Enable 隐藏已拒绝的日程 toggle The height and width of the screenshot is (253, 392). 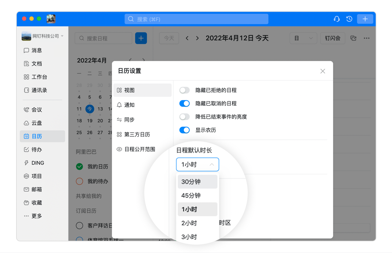pyautogui.click(x=184, y=90)
